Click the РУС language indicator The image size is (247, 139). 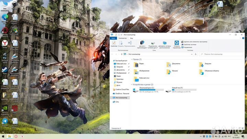[x=229, y=137]
